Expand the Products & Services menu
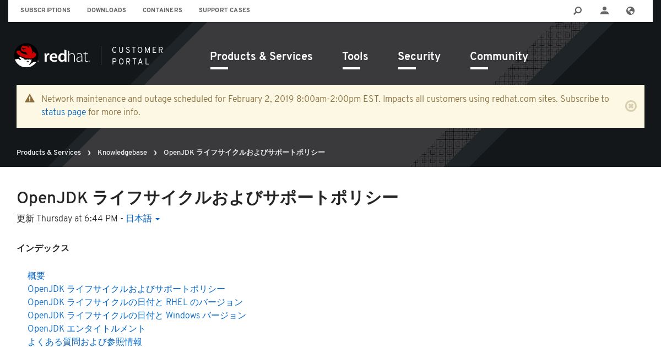Image resolution: width=661 pixels, height=347 pixels. [261, 57]
